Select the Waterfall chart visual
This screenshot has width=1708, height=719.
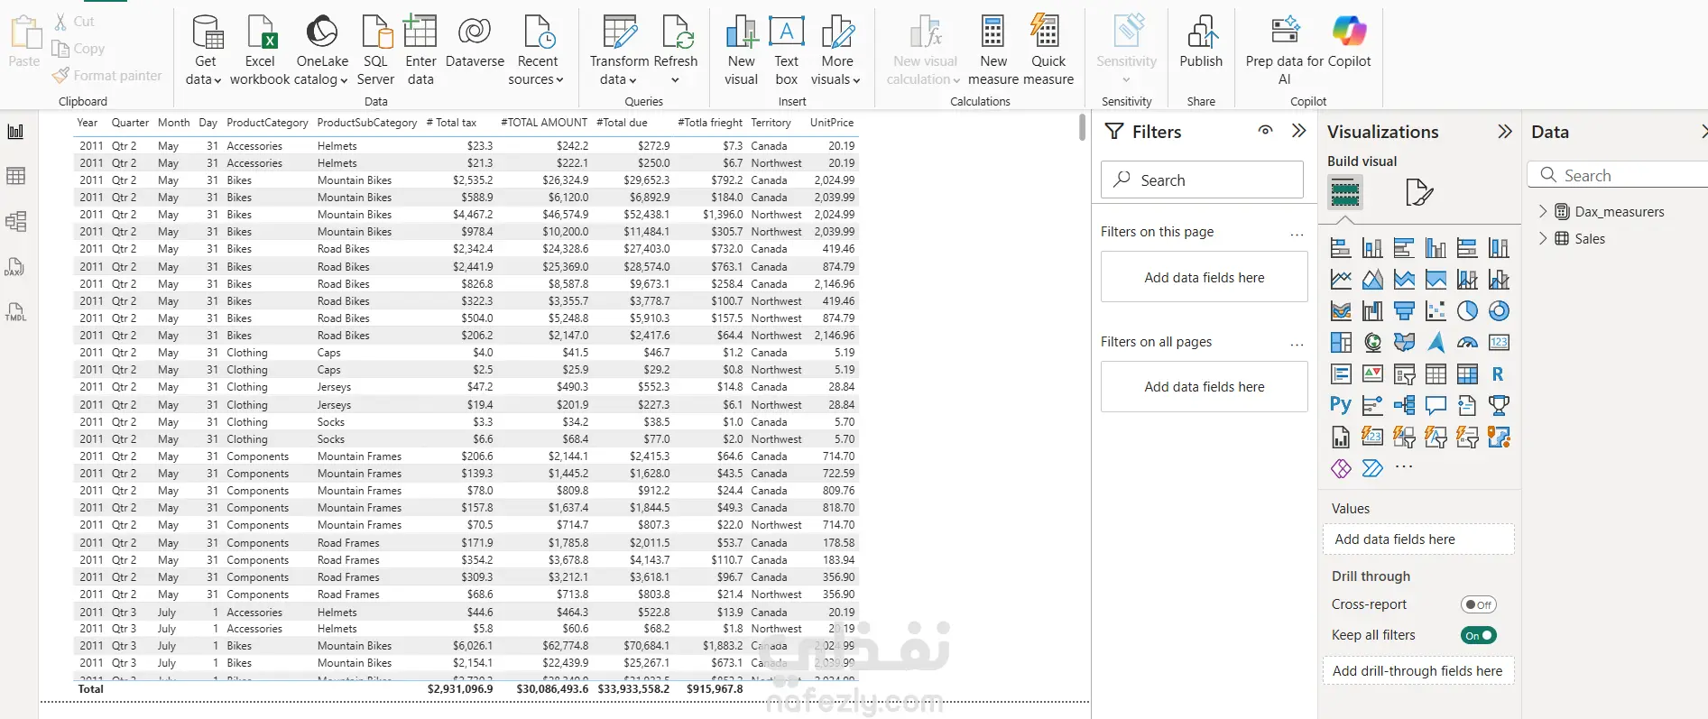click(1372, 311)
